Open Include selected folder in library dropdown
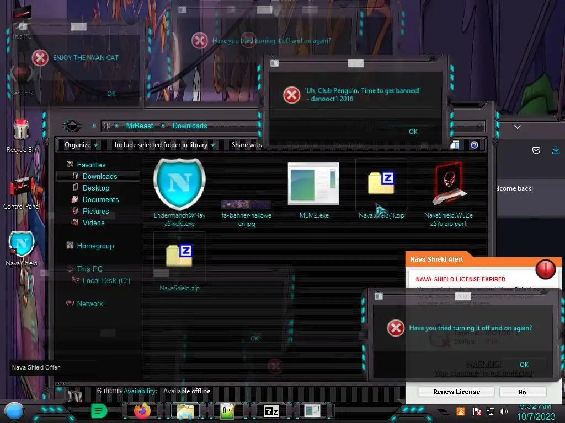Image resolution: width=565 pixels, height=423 pixels. pos(164,145)
